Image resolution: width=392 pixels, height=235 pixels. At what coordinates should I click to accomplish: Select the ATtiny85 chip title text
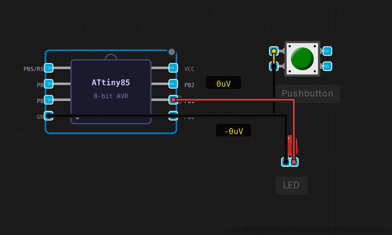[111, 83]
